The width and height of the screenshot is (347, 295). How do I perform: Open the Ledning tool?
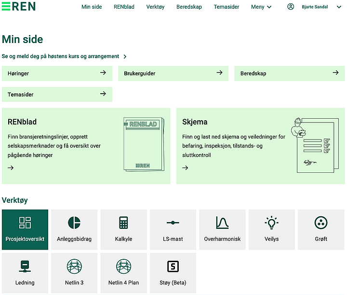tap(25, 273)
